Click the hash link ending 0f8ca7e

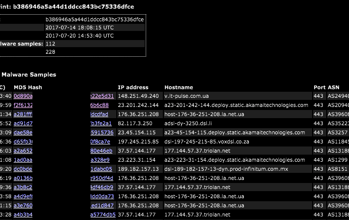click(x=100, y=142)
